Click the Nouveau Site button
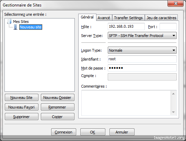Image resolution: width=186 pixels, height=141 pixels. (22, 98)
